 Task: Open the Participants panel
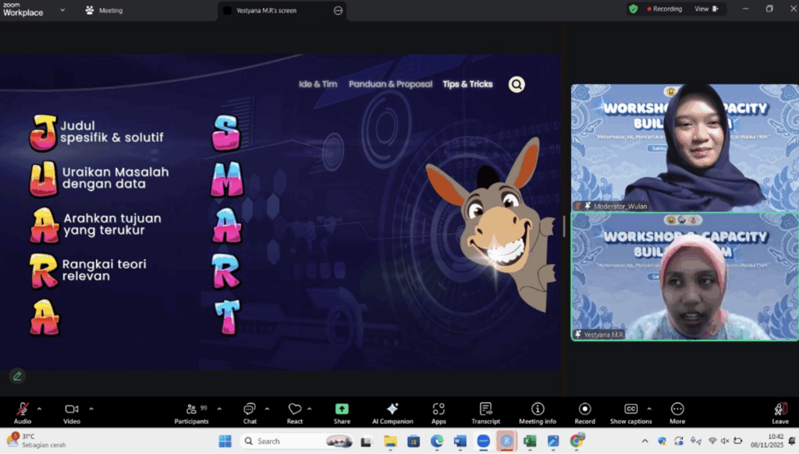point(191,413)
